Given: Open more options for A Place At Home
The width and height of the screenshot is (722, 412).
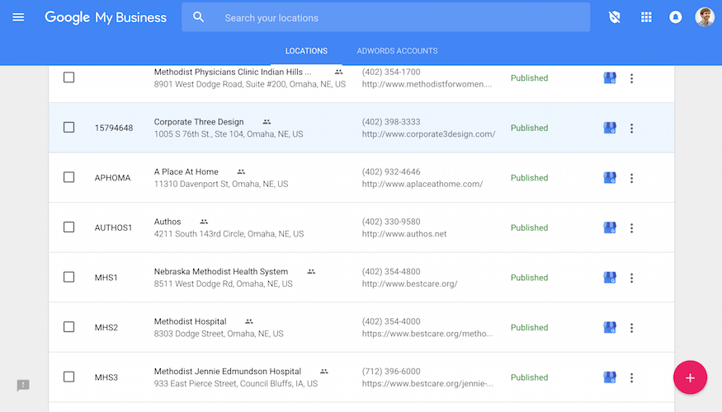Looking at the screenshot, I should [632, 178].
